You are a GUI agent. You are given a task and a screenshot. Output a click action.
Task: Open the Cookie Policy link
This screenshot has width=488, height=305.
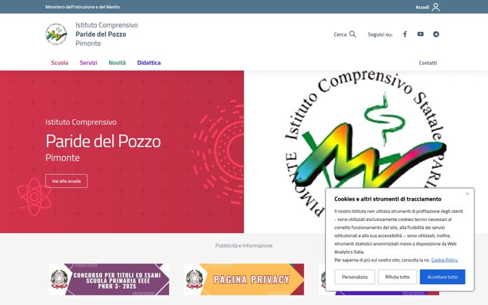[x=445, y=260]
